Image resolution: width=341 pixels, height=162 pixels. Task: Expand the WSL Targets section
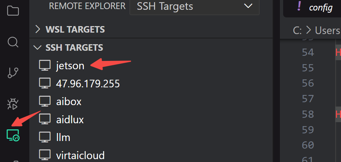click(37, 29)
